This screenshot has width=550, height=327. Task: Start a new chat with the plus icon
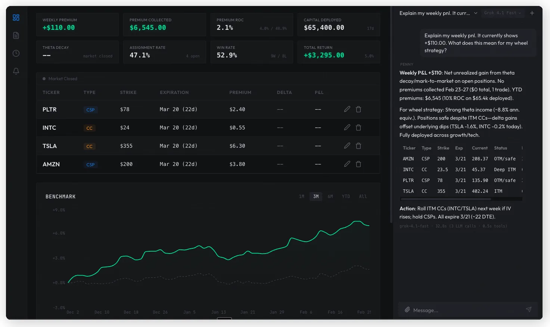click(532, 13)
